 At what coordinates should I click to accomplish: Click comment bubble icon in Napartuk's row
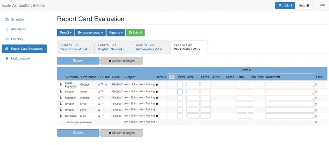(x=157, y=98)
